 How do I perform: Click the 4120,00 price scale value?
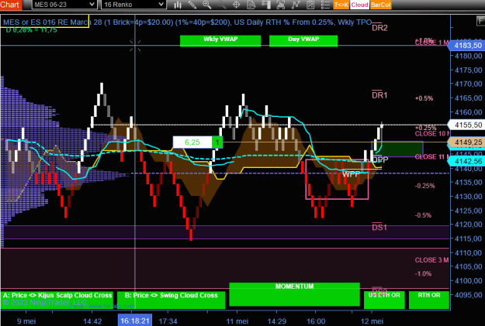pyautogui.click(x=468, y=225)
